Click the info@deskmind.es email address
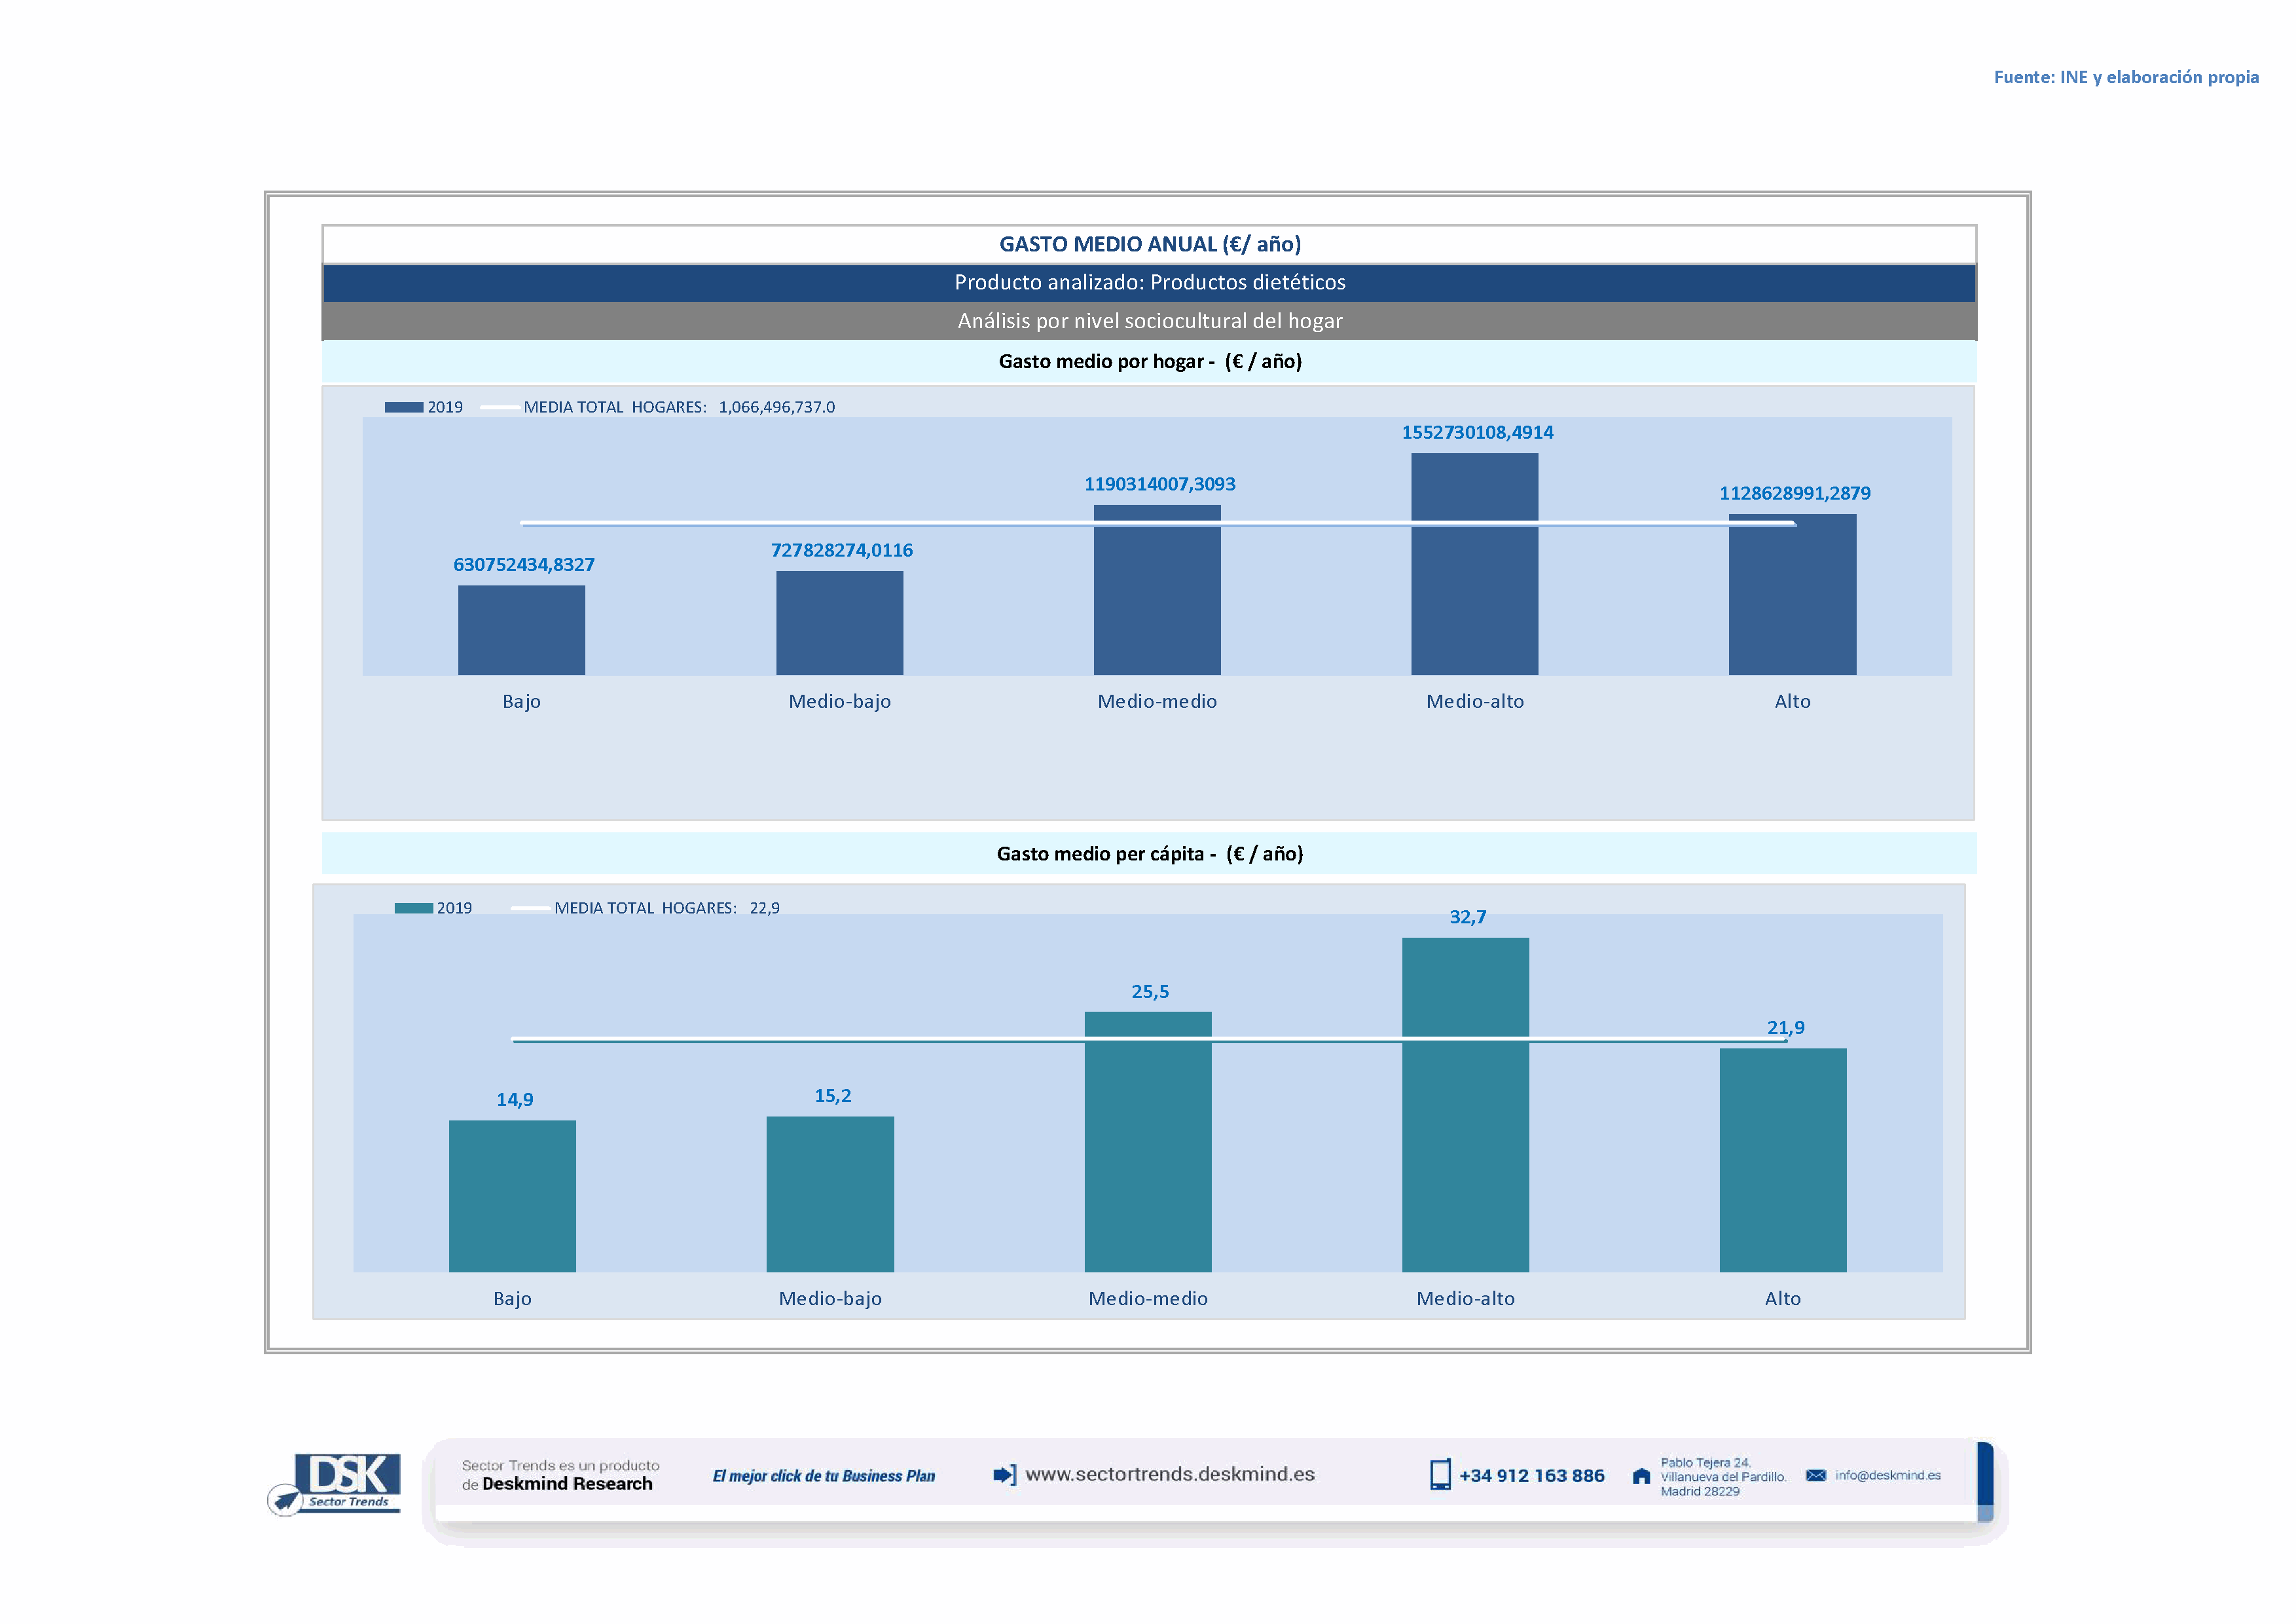Viewport: 2296px width, 1624px height. [1888, 1476]
